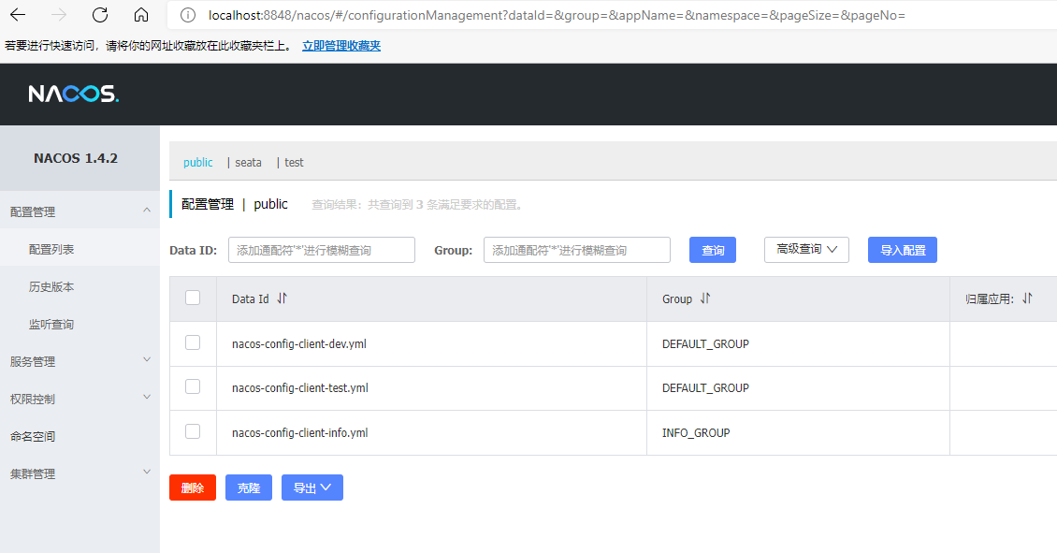Switch to the seata namespace tab

click(x=248, y=163)
